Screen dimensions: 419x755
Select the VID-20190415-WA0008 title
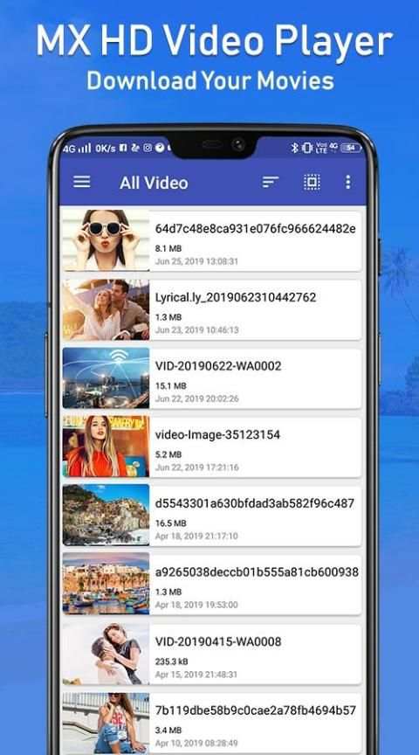(218, 641)
